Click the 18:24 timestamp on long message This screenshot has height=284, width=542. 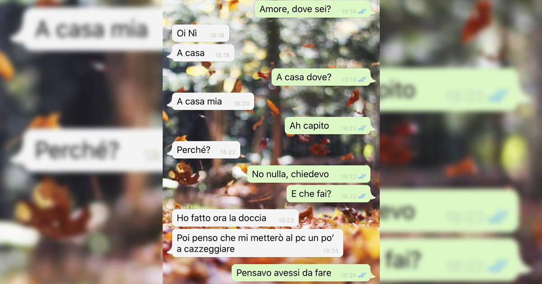tap(331, 251)
